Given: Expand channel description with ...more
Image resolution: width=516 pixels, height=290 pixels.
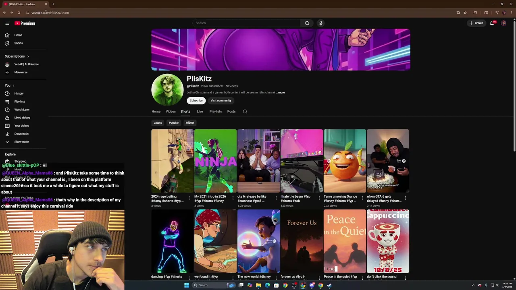Looking at the screenshot, I should pyautogui.click(x=281, y=93).
